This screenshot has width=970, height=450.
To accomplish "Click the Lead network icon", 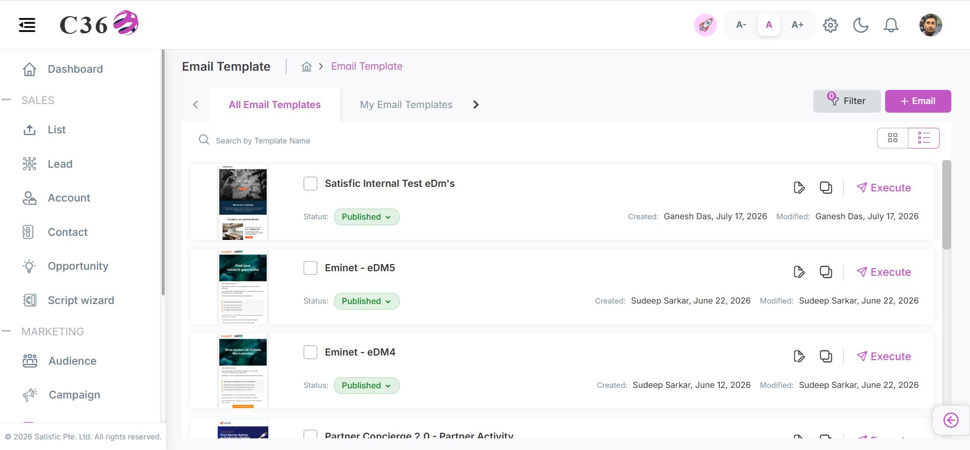I will point(30,164).
